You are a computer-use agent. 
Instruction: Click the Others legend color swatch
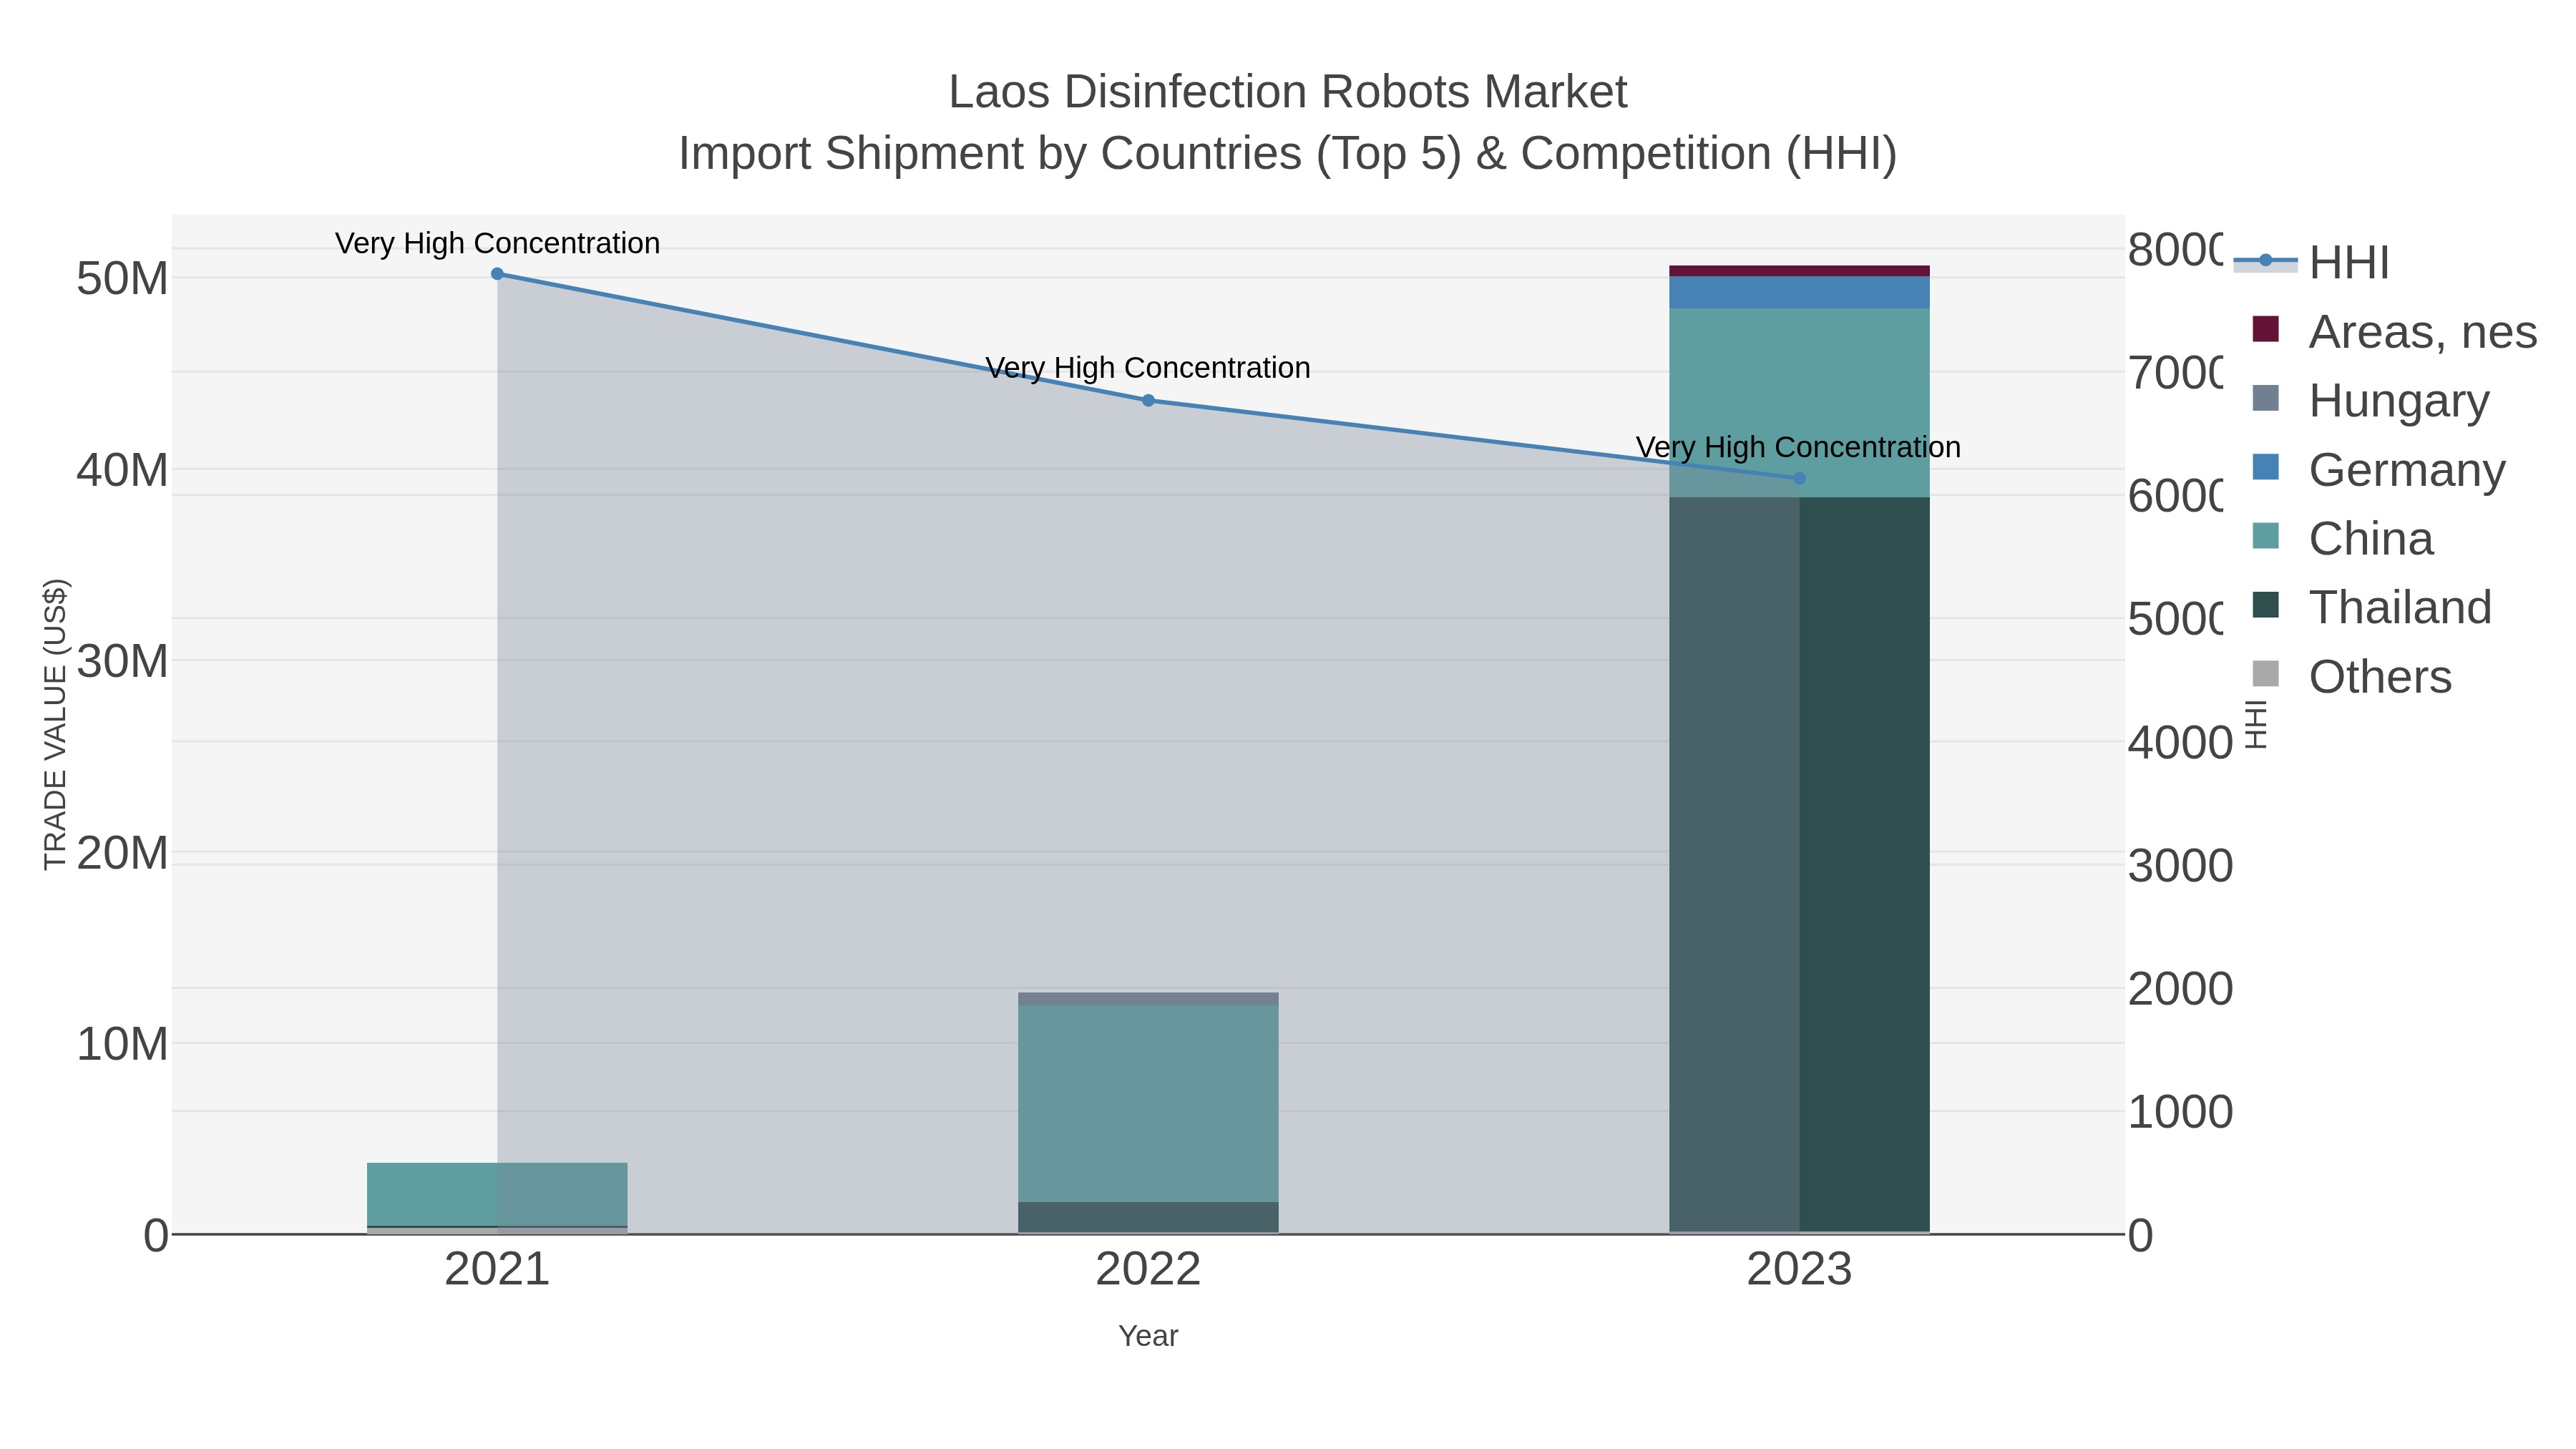coord(2265,674)
